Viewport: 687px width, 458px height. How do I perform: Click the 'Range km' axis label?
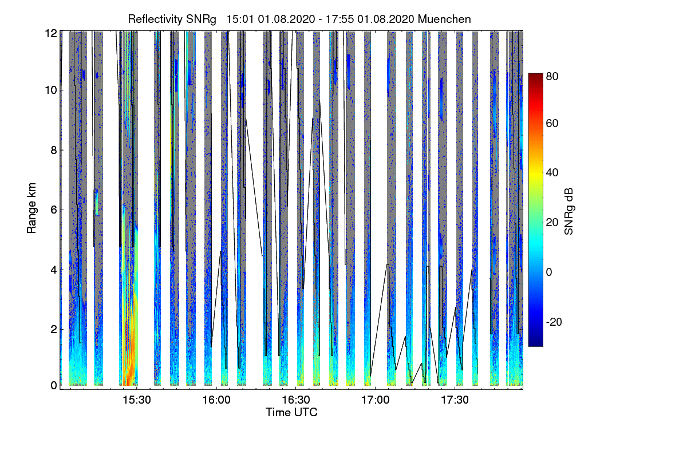click(31, 209)
